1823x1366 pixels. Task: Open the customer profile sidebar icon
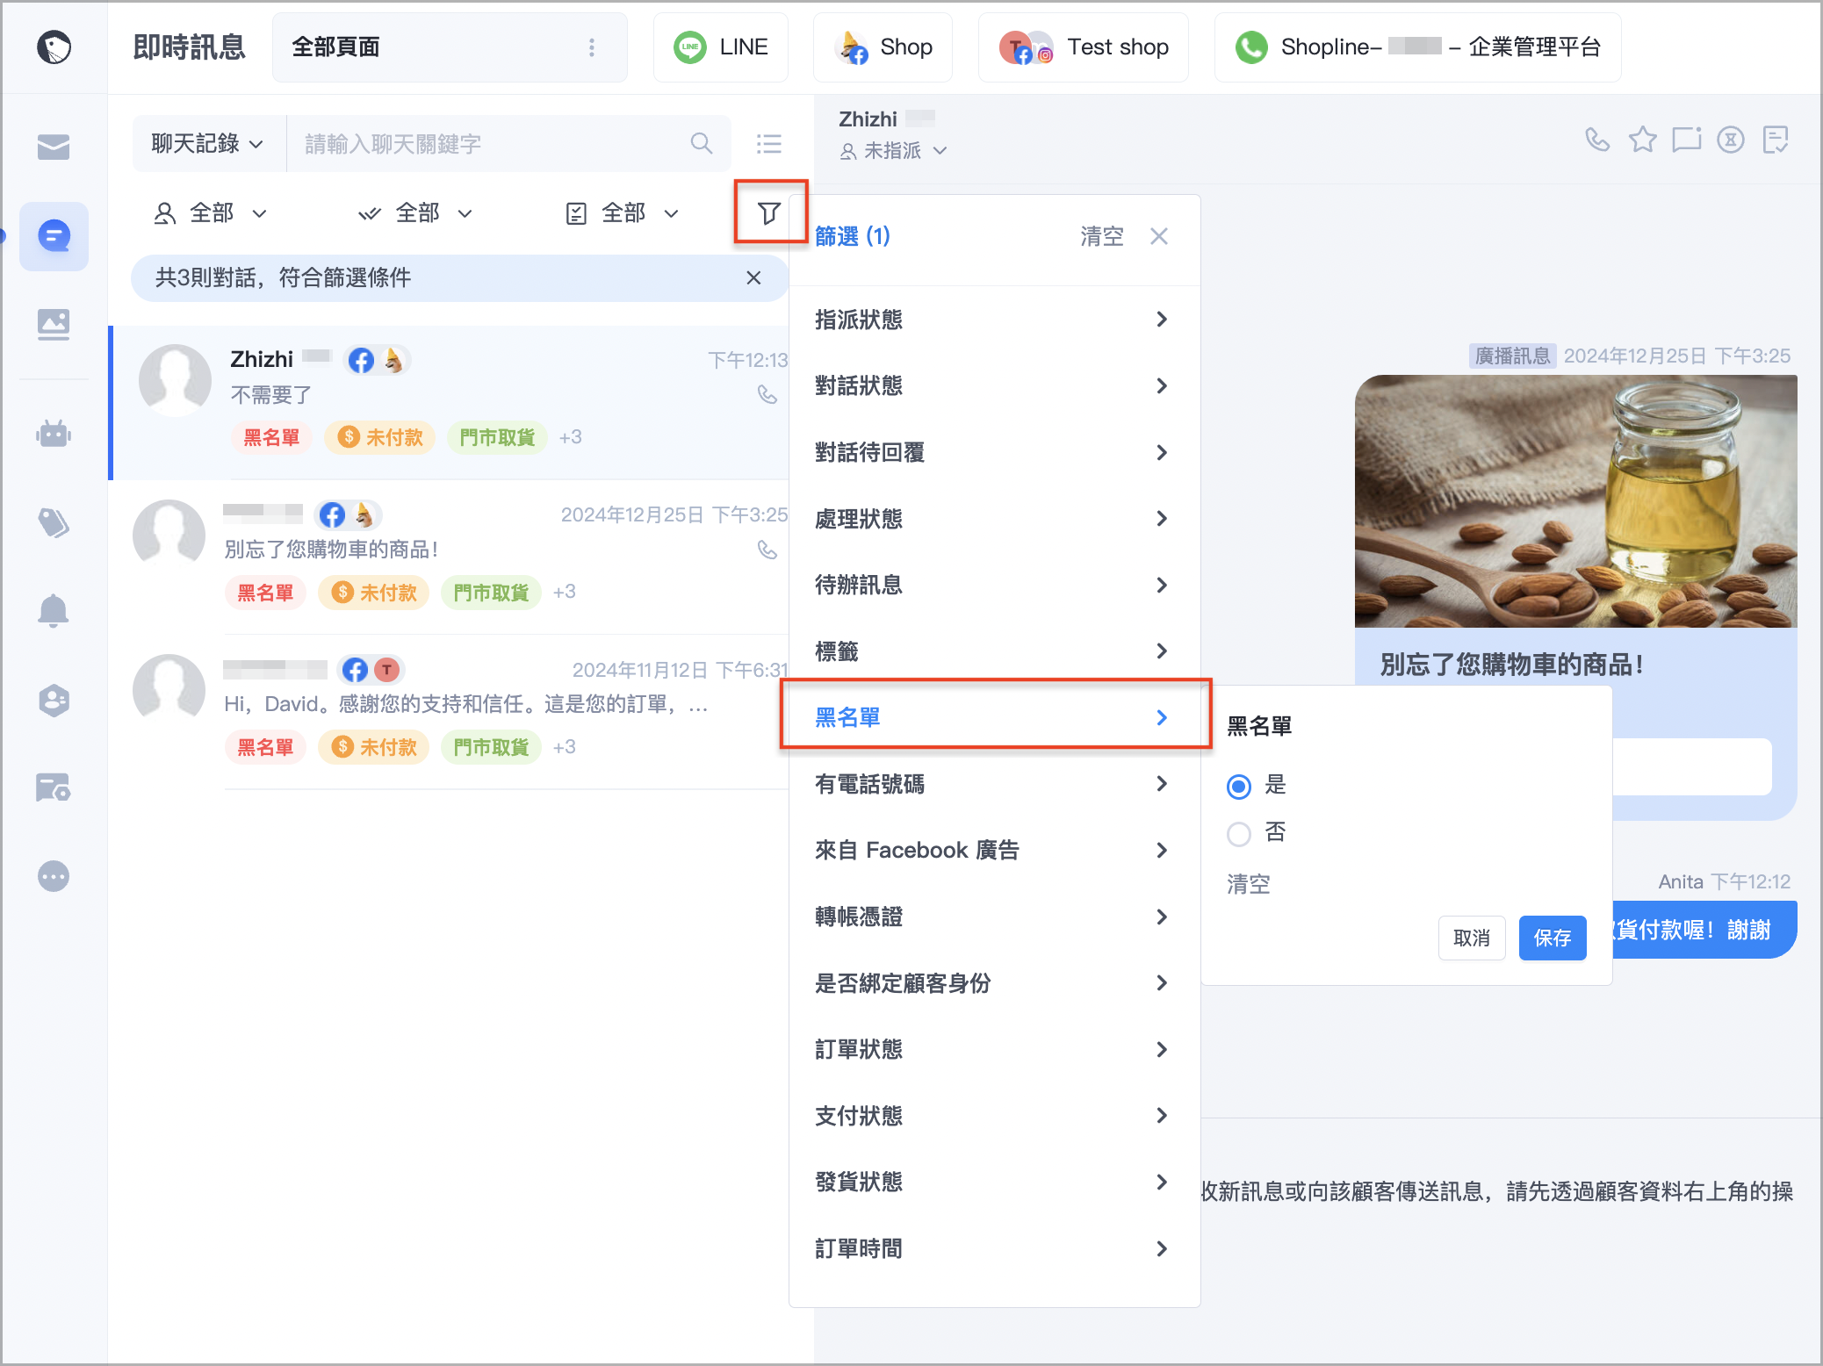click(x=54, y=700)
